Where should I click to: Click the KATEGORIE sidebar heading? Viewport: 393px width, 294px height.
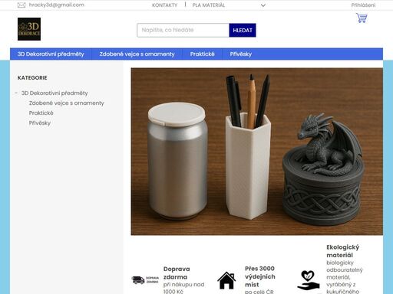pos(32,78)
